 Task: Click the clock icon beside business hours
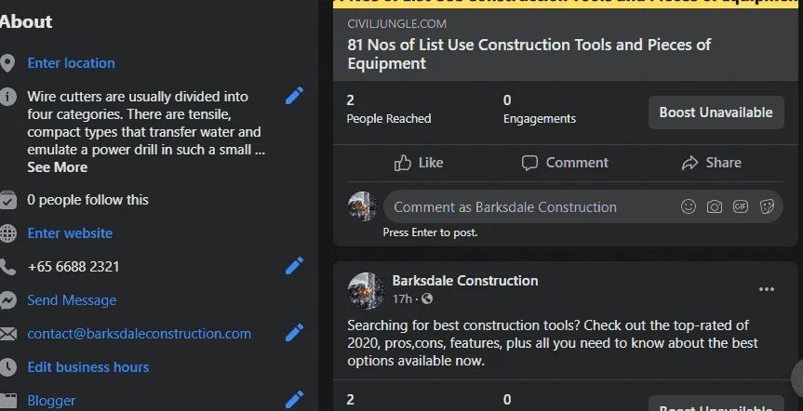[7, 367]
